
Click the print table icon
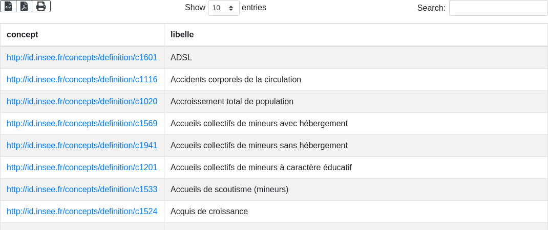(41, 6)
